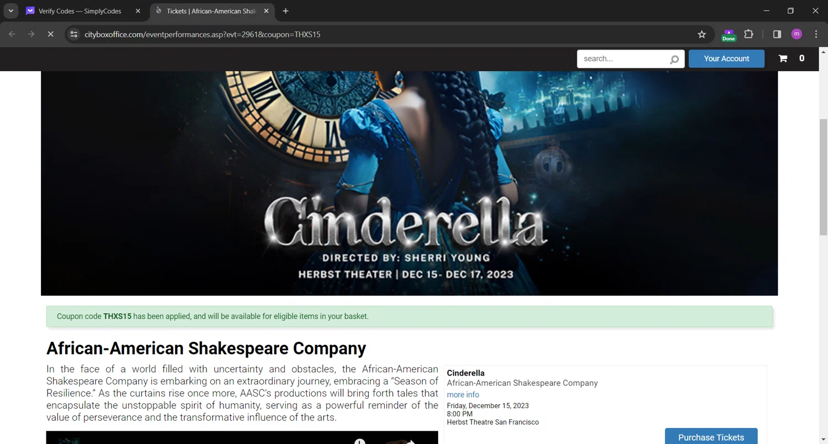Viewport: 828px width, 444px height.
Task: Select the Tickets | African-American Shakespeare tab
Action: coord(211,11)
